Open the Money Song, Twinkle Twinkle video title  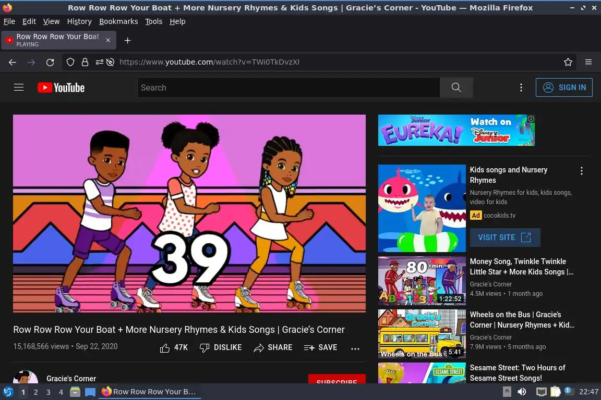pyautogui.click(x=522, y=267)
